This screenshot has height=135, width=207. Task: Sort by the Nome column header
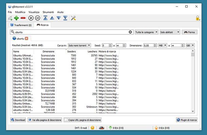[23, 52]
